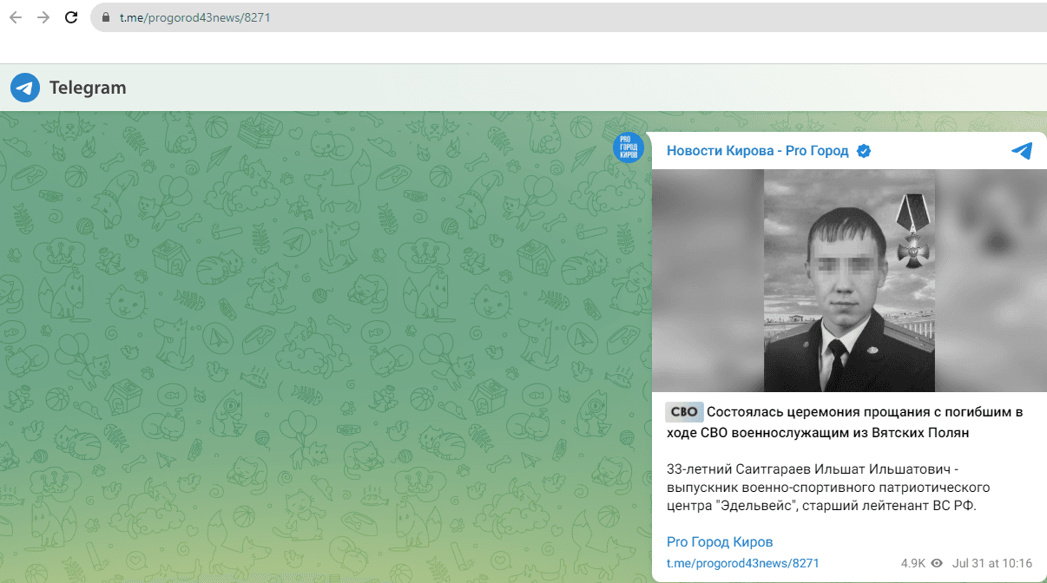Reload the current page
The image size is (1047, 583).
[x=72, y=17]
